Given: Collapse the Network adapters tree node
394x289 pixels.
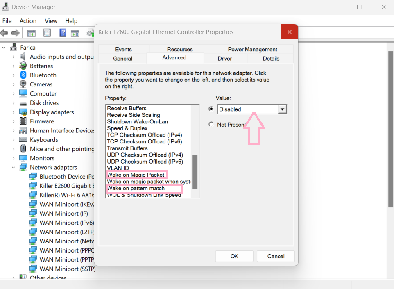Looking at the screenshot, I should click(x=14, y=167).
